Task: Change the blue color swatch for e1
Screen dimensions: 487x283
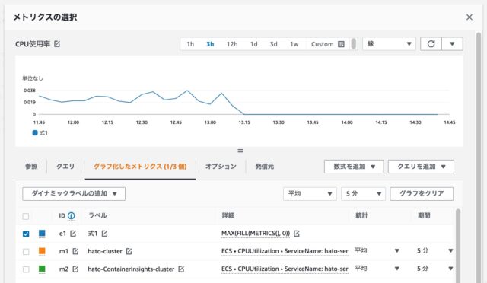Action: (42, 234)
